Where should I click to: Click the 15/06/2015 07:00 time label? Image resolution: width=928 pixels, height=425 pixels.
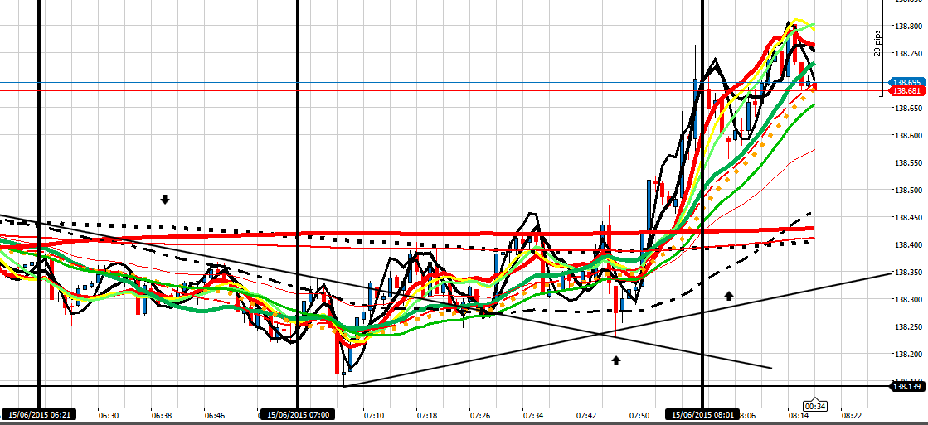coord(298,414)
